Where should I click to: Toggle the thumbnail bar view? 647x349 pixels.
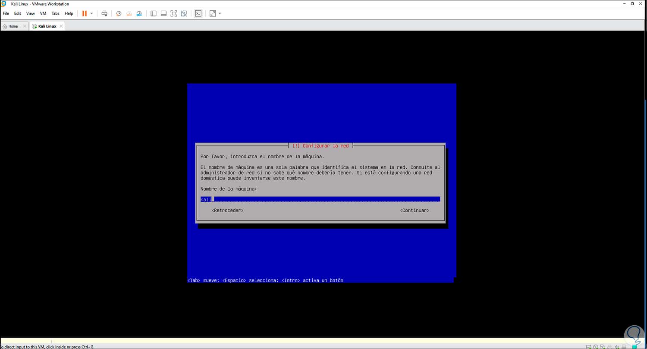[x=163, y=13]
